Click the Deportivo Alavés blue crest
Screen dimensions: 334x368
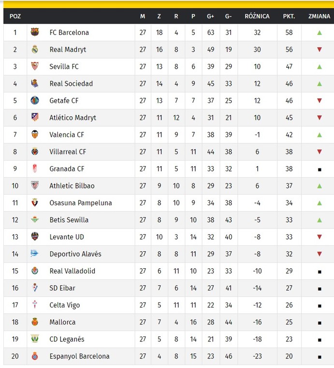pos(34,253)
